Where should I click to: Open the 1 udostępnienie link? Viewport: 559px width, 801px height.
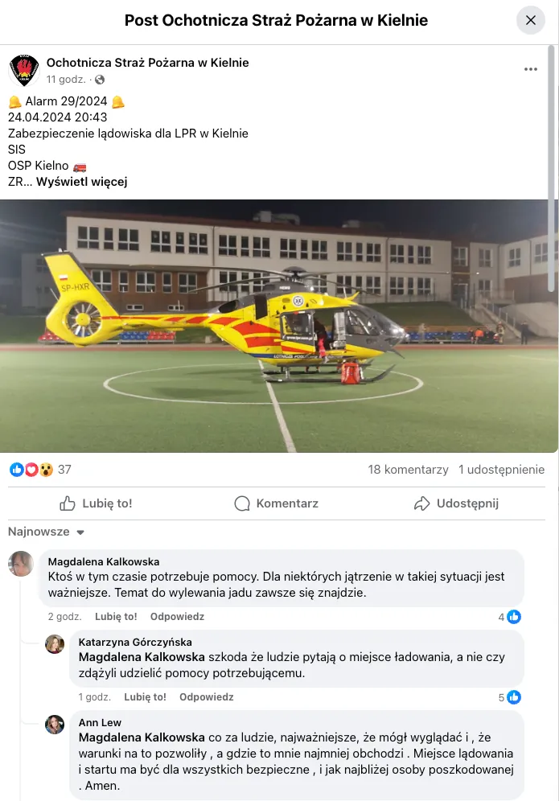501,470
